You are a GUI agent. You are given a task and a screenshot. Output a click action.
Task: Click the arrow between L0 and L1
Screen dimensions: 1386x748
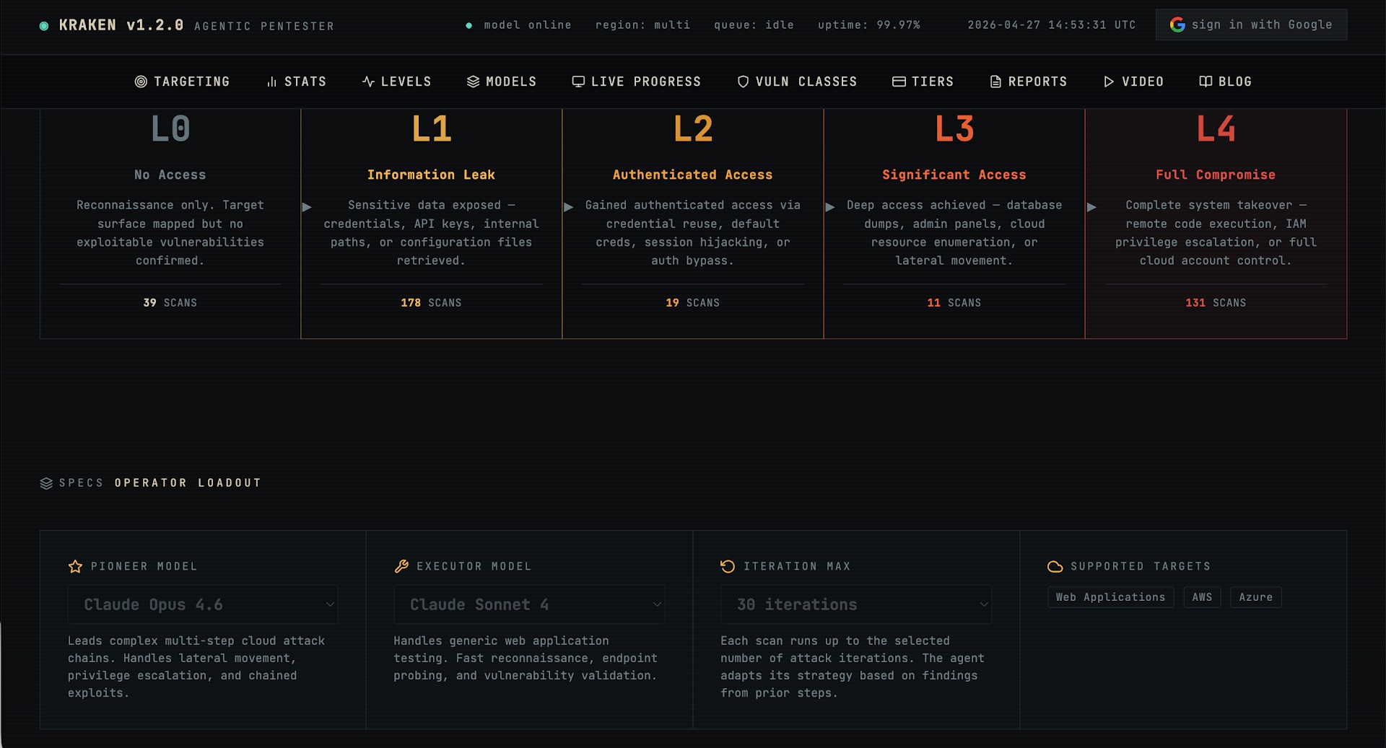tap(307, 207)
